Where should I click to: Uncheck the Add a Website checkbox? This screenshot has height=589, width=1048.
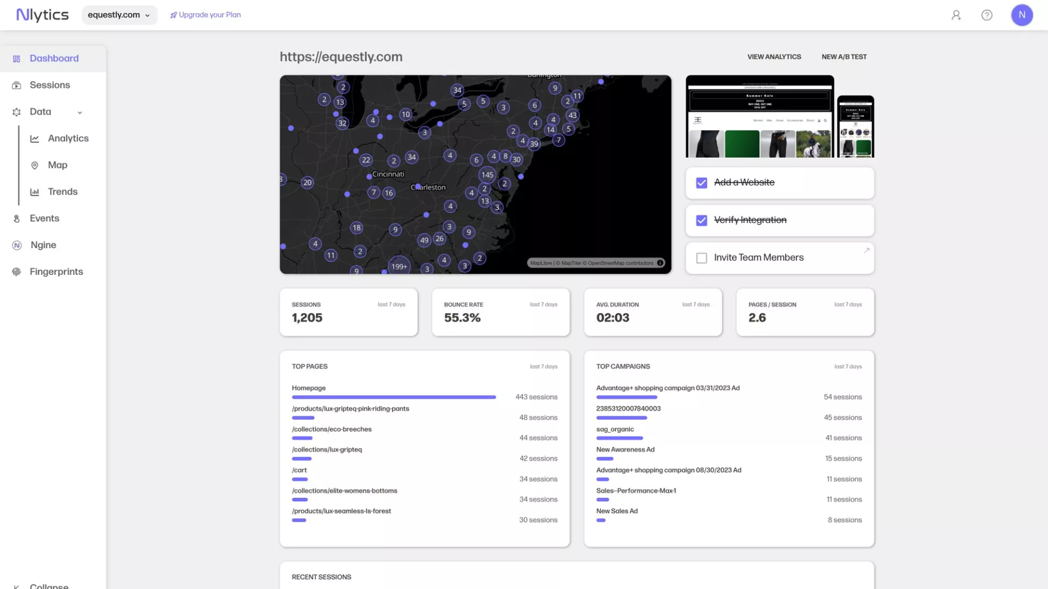[x=701, y=183]
